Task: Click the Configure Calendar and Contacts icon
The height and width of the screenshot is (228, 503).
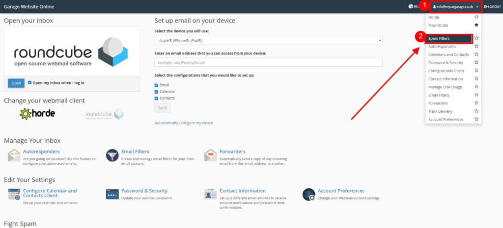Action: (14, 194)
